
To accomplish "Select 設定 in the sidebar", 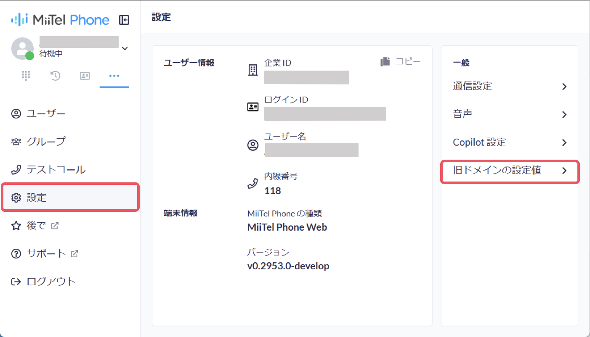I will tap(70, 197).
